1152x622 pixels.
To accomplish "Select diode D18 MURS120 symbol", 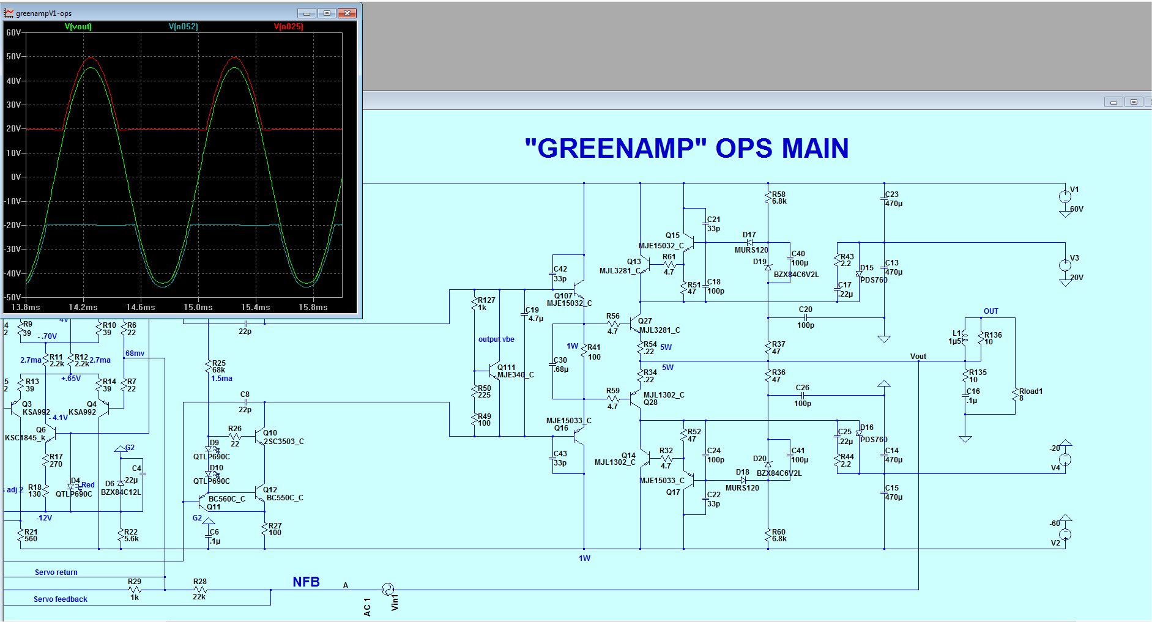I will point(743,480).
